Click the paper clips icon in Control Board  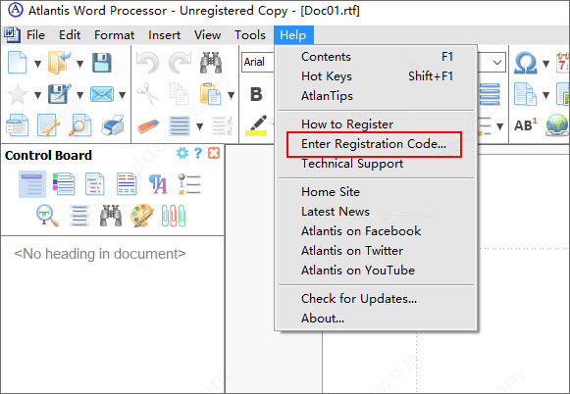pyautogui.click(x=174, y=216)
